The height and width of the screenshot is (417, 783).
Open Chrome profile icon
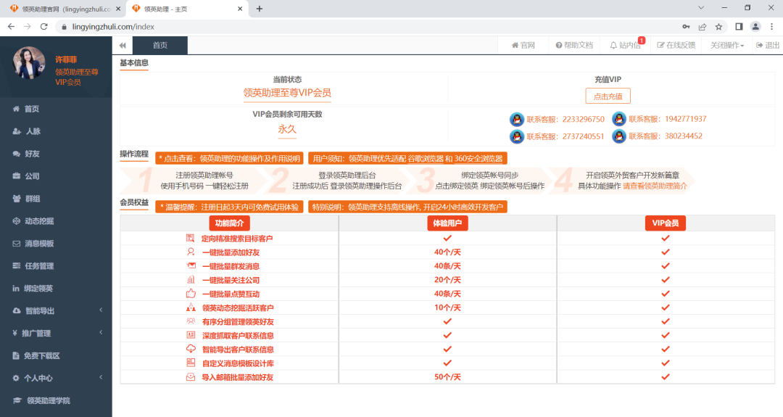pyautogui.click(x=755, y=26)
